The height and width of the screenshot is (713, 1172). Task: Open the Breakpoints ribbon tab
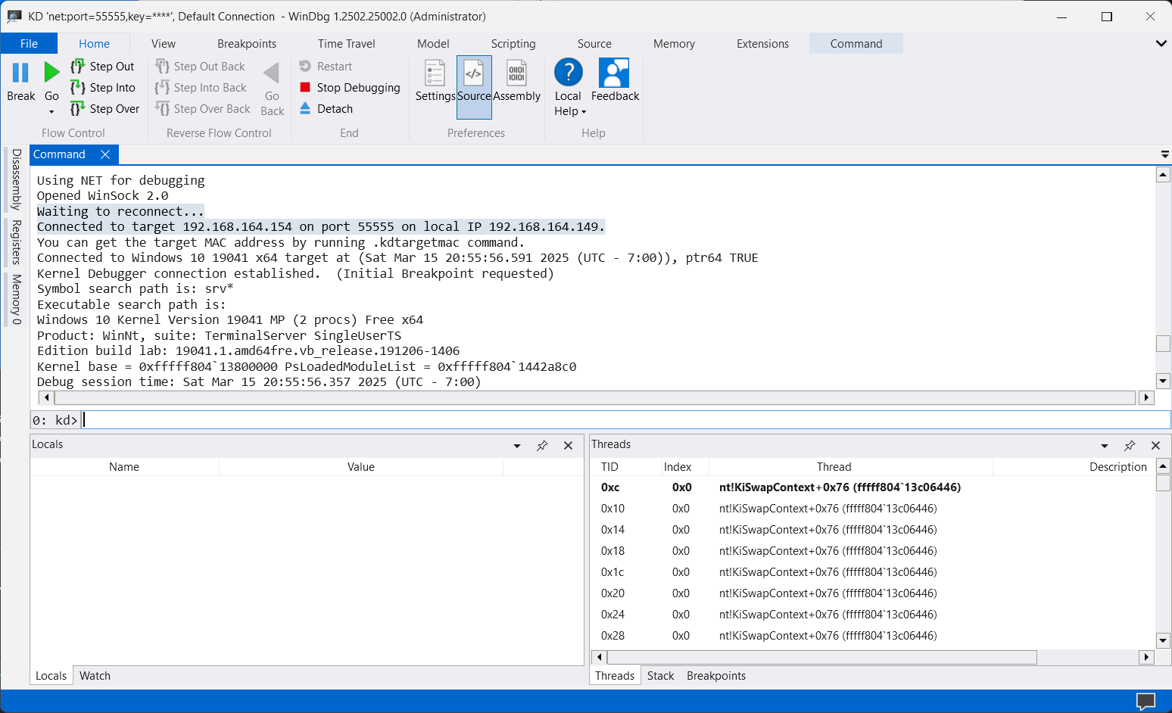pyautogui.click(x=247, y=43)
